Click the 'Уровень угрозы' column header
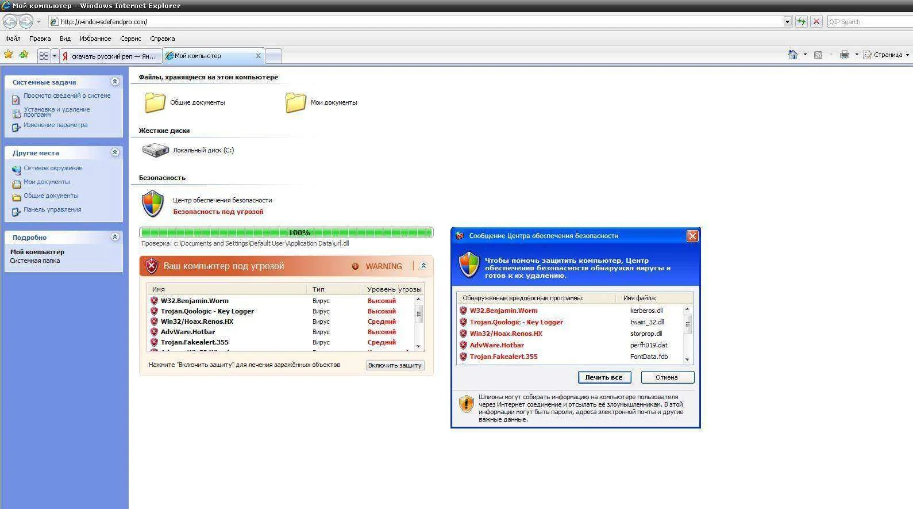The height and width of the screenshot is (509, 913). (394, 289)
